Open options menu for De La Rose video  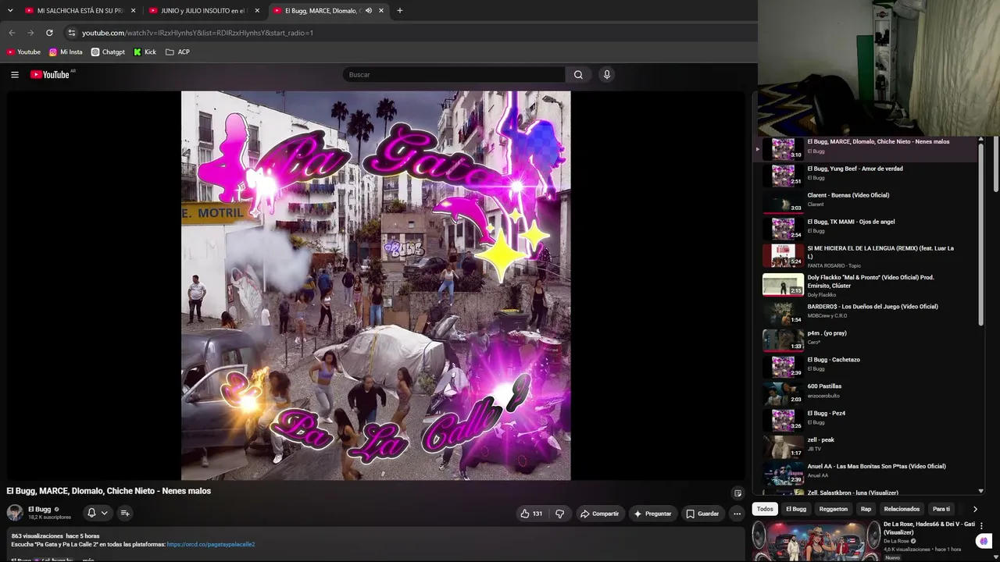pyautogui.click(x=981, y=526)
